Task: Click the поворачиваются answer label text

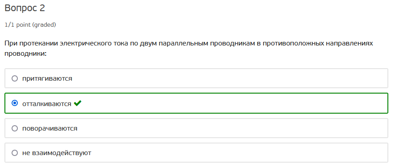Action: tap(49, 128)
